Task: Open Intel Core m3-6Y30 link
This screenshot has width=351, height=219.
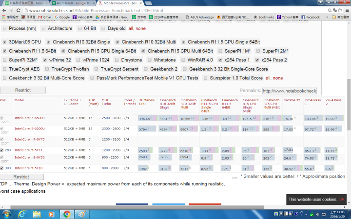Action: 30,157
